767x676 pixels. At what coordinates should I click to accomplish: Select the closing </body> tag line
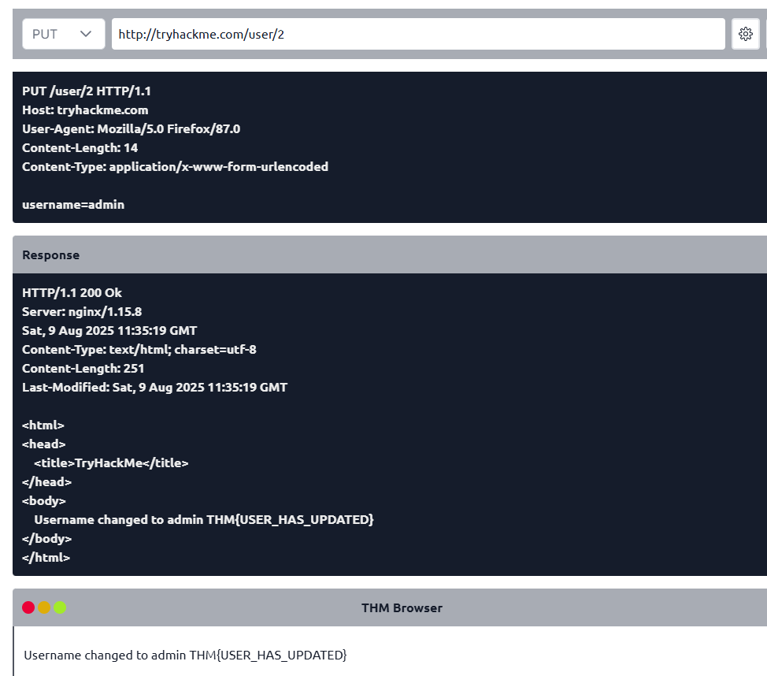tap(46, 539)
